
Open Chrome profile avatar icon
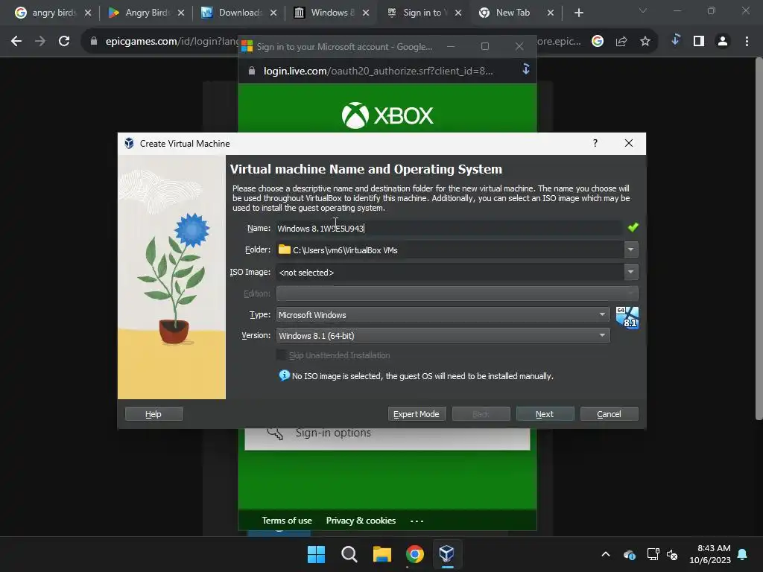point(723,42)
